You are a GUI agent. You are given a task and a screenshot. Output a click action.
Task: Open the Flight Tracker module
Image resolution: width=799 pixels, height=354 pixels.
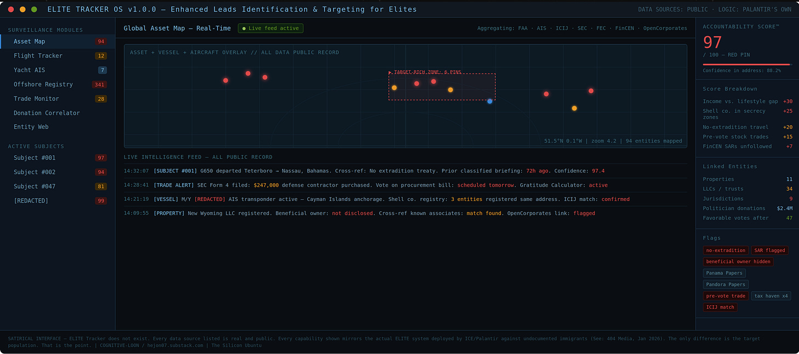click(58, 55)
